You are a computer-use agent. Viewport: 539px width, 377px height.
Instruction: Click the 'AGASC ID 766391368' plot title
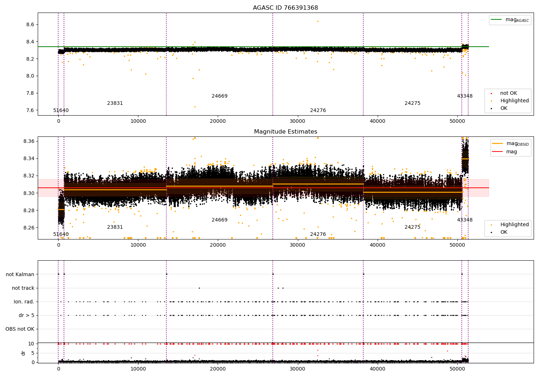(x=285, y=8)
